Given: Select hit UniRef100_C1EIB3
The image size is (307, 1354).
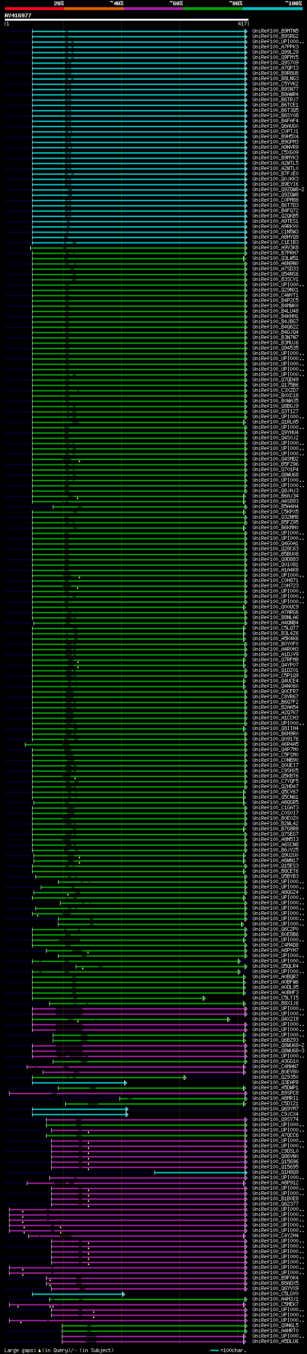Looking at the screenshot, I should pyautogui.click(x=275, y=243).
